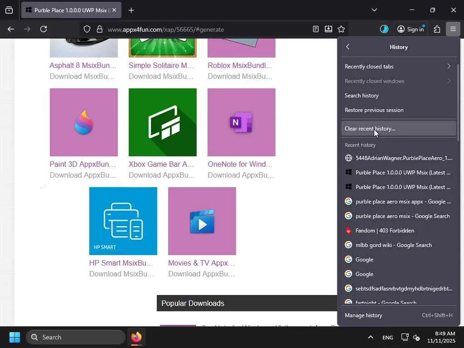This screenshot has height=348, width=464.
Task: Open the Roblox MsixBundle link
Action: click(240, 65)
